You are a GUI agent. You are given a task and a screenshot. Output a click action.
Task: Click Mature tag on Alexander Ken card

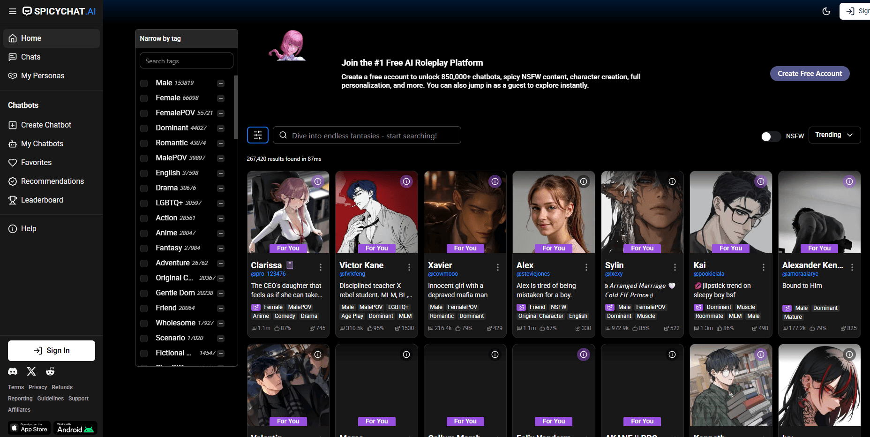(x=793, y=317)
